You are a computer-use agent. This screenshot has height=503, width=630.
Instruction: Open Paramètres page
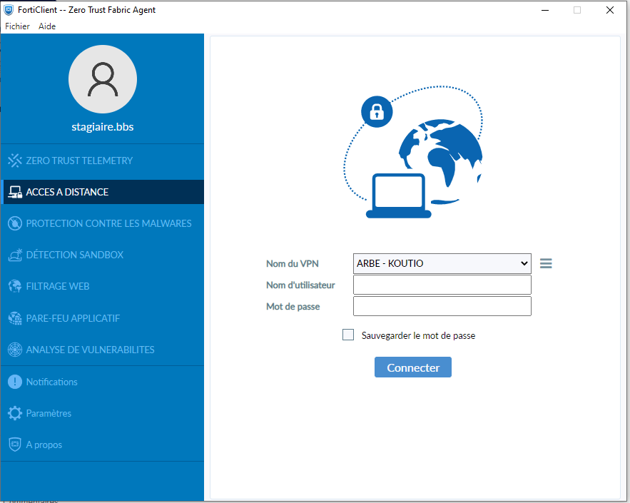(102, 413)
